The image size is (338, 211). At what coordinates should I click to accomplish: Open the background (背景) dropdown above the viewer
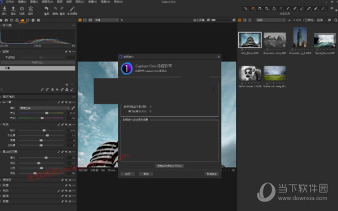coord(106,20)
